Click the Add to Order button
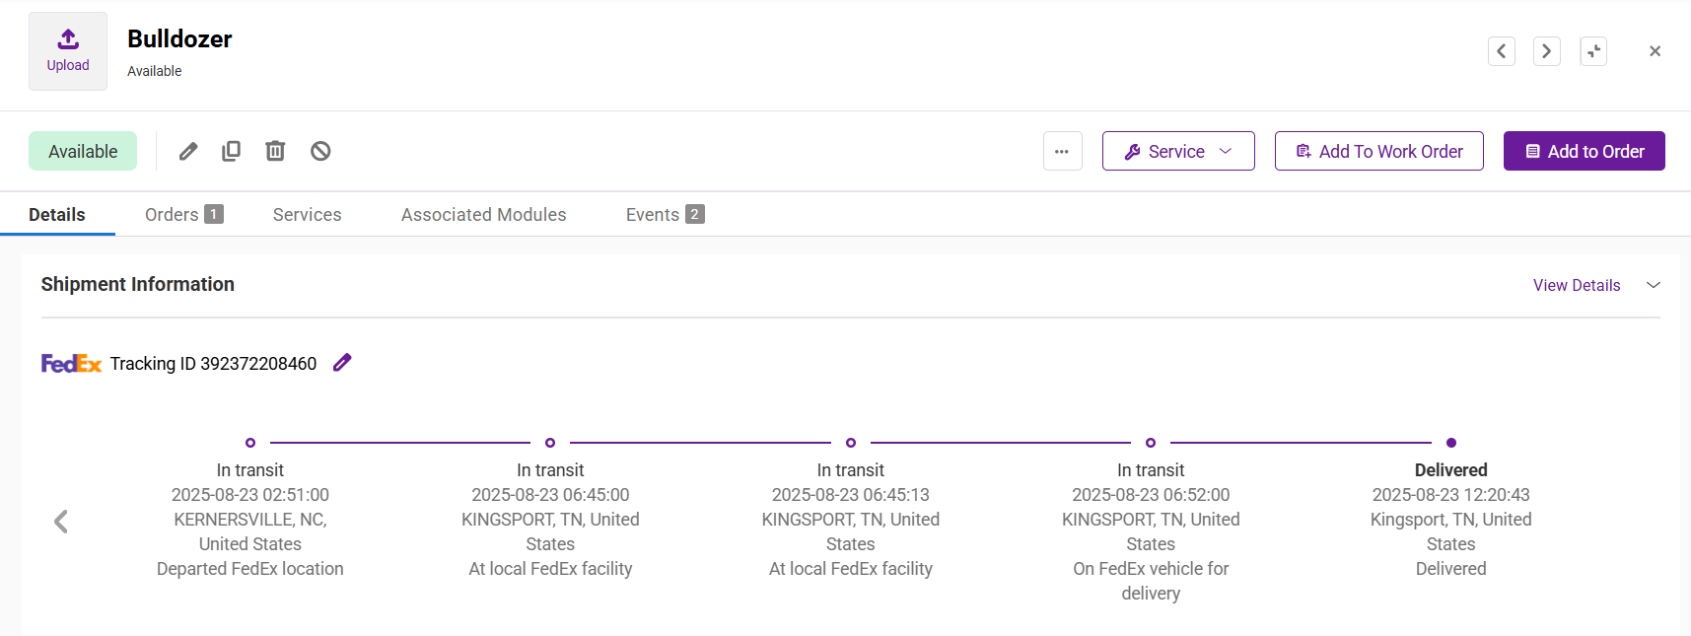The image size is (1691, 636). pyautogui.click(x=1584, y=151)
